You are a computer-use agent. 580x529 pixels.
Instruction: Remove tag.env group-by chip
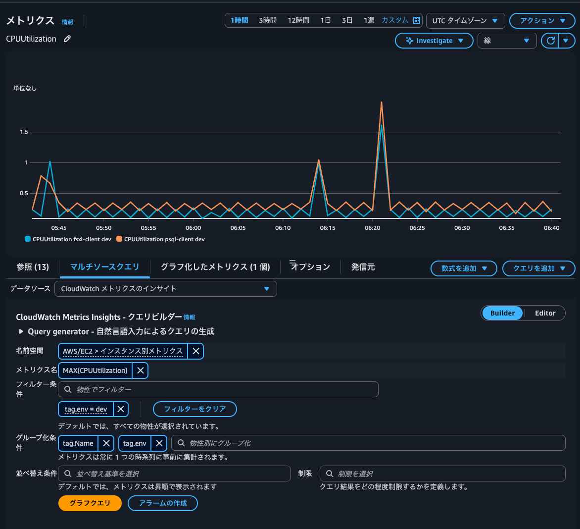click(x=159, y=443)
